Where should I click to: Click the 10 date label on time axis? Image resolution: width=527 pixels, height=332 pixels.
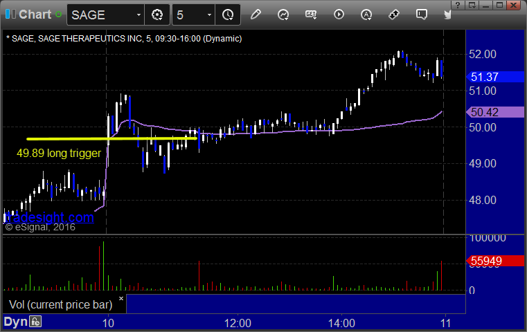[108, 323]
